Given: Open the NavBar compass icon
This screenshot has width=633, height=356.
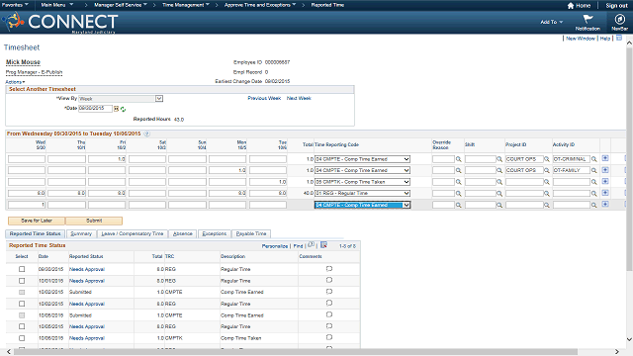Looking at the screenshot, I should [x=620, y=19].
